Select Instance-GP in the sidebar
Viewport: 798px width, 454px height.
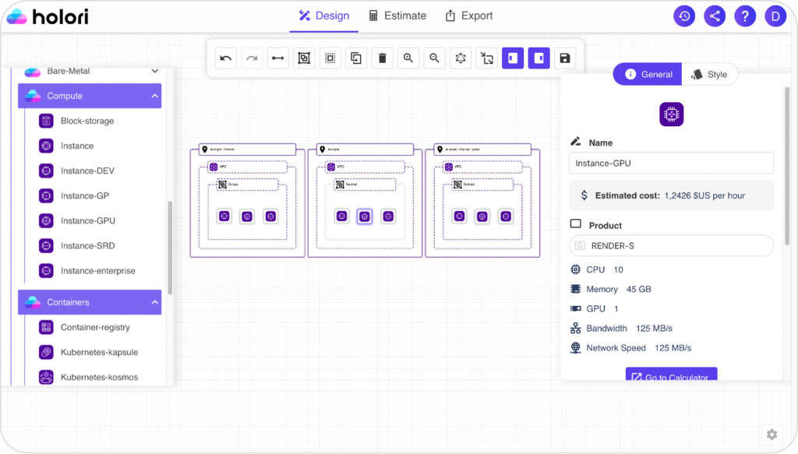(x=84, y=195)
